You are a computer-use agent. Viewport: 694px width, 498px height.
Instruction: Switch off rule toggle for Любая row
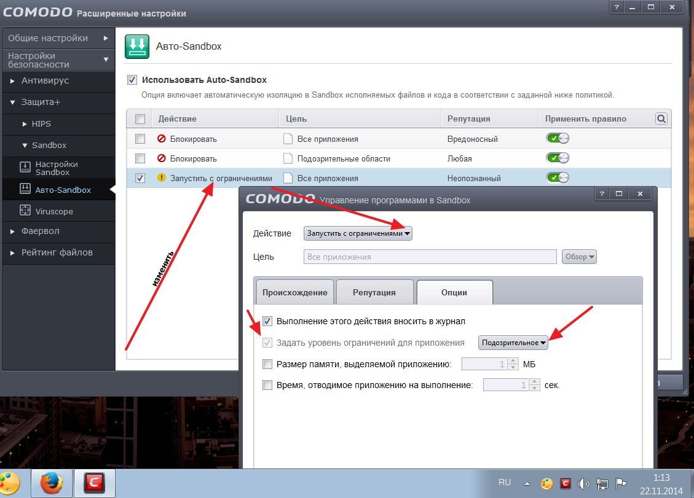(x=558, y=158)
